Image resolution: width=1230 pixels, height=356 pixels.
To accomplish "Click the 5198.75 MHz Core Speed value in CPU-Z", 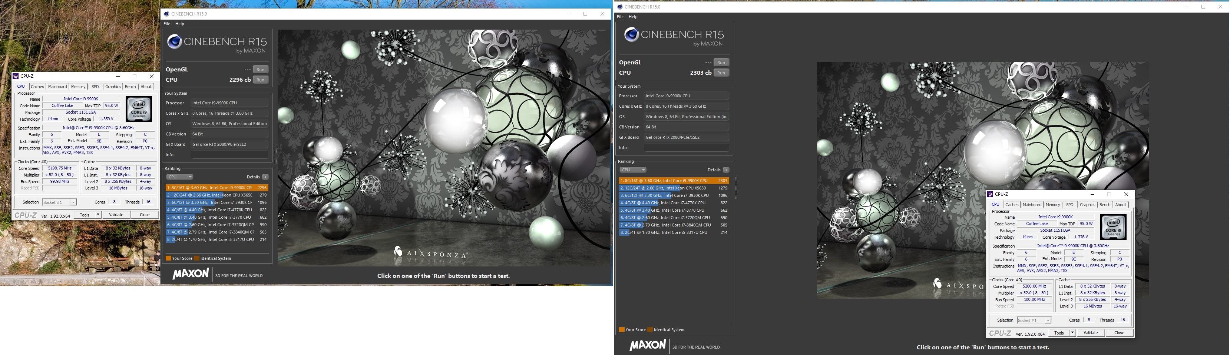I will 60,169.
